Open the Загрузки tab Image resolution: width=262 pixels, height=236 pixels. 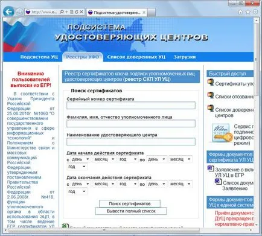click(185, 57)
